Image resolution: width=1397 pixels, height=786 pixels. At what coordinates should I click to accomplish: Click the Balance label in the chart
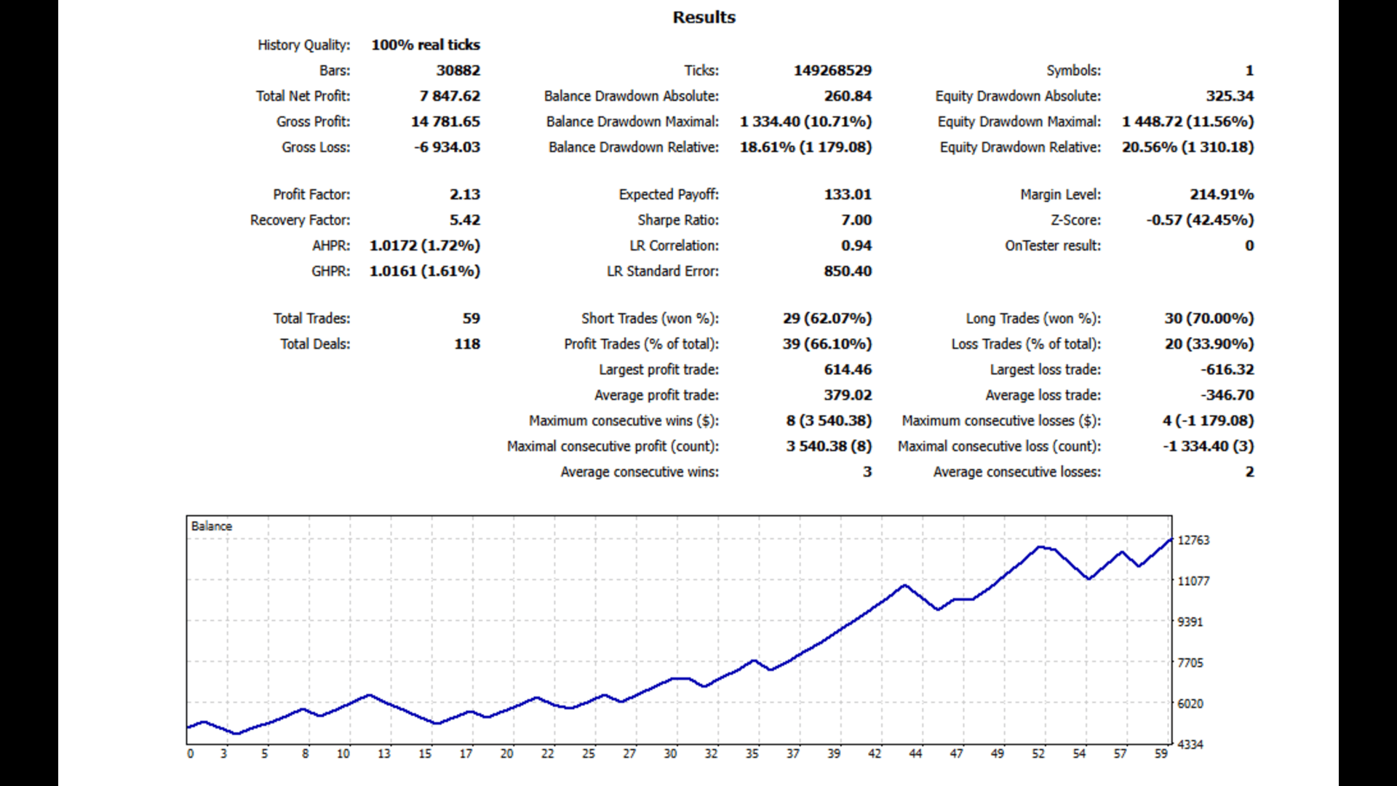tap(211, 526)
